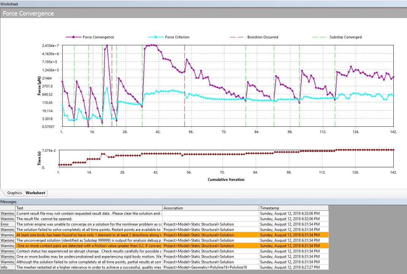Select the orange one-element-thick body warning row

pyautogui.click(x=89, y=235)
